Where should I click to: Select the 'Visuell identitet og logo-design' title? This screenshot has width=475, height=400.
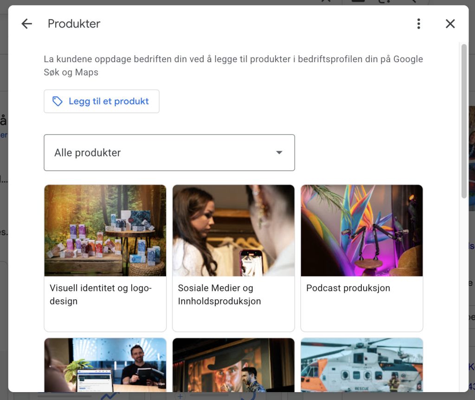[101, 295]
